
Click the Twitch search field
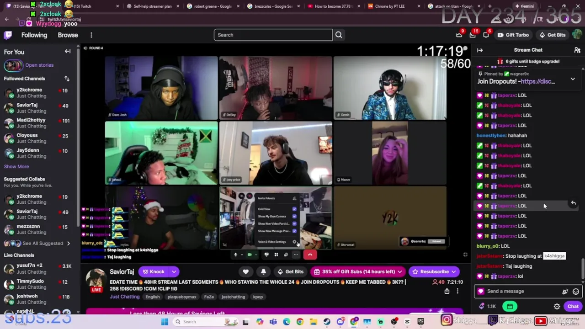click(x=273, y=35)
